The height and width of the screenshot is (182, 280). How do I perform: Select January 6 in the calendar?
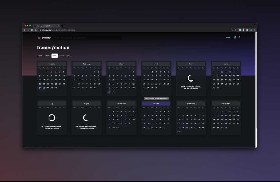[40, 76]
